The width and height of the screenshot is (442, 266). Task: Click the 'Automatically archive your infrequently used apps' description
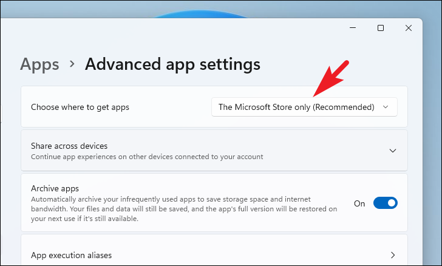(184, 209)
